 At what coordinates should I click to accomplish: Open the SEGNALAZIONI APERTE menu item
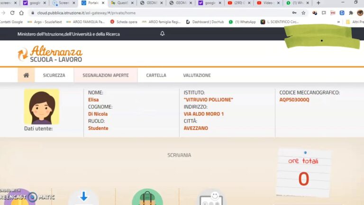pyautogui.click(x=106, y=75)
